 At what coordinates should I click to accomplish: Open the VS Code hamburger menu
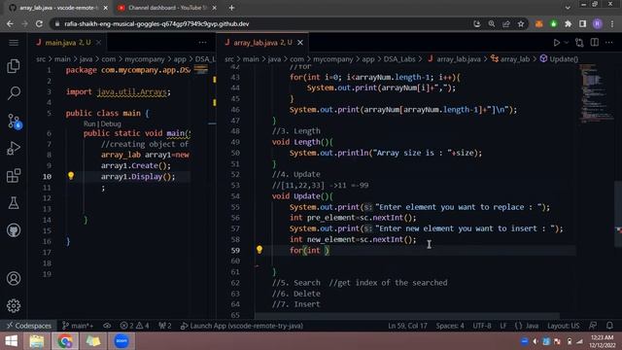14,43
